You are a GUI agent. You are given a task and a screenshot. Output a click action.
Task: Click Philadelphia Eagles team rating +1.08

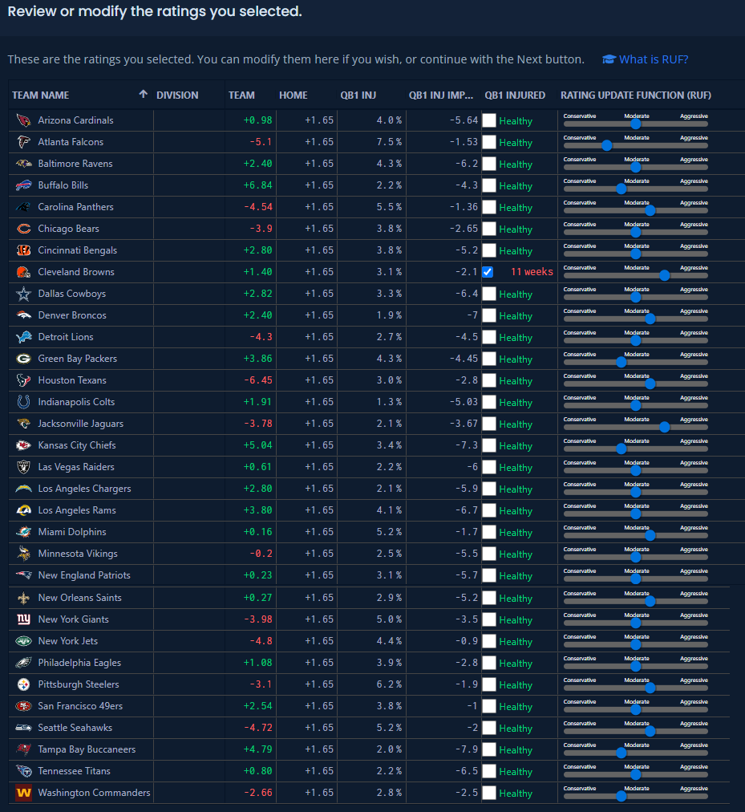tap(258, 663)
